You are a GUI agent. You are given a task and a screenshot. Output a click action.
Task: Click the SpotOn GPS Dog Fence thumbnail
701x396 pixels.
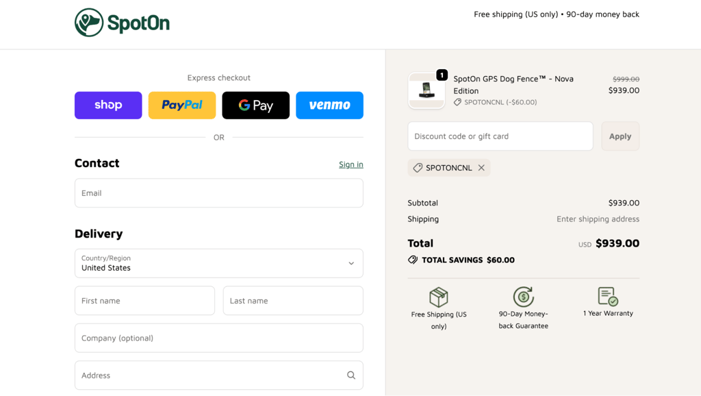(x=426, y=90)
